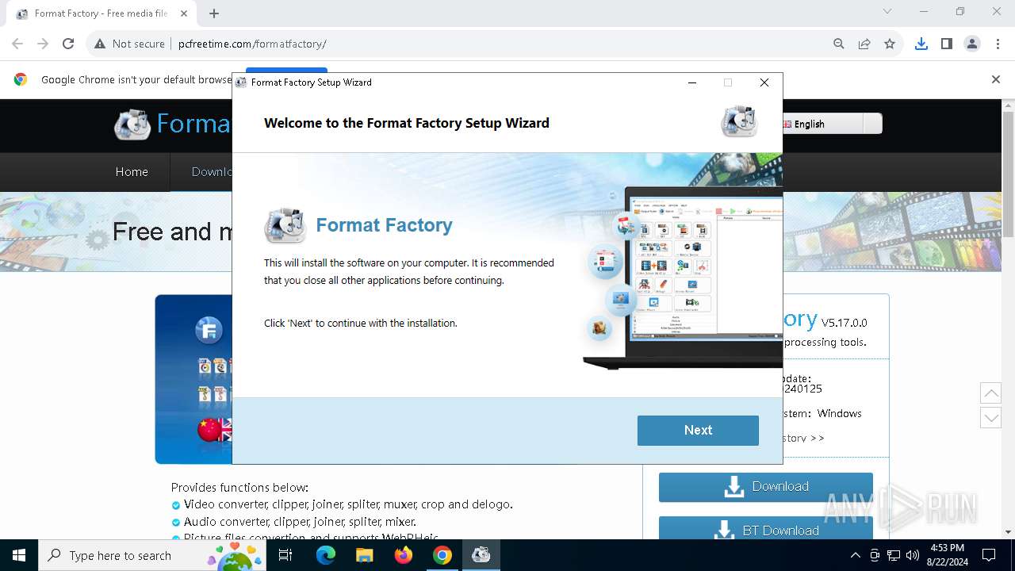Image resolution: width=1015 pixels, height=571 pixels.
Task: Open Task View on the taskbar
Action: (285, 555)
